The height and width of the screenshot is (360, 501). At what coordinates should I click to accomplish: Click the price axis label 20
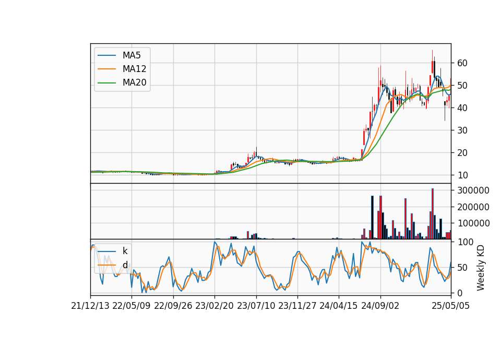[x=462, y=153]
